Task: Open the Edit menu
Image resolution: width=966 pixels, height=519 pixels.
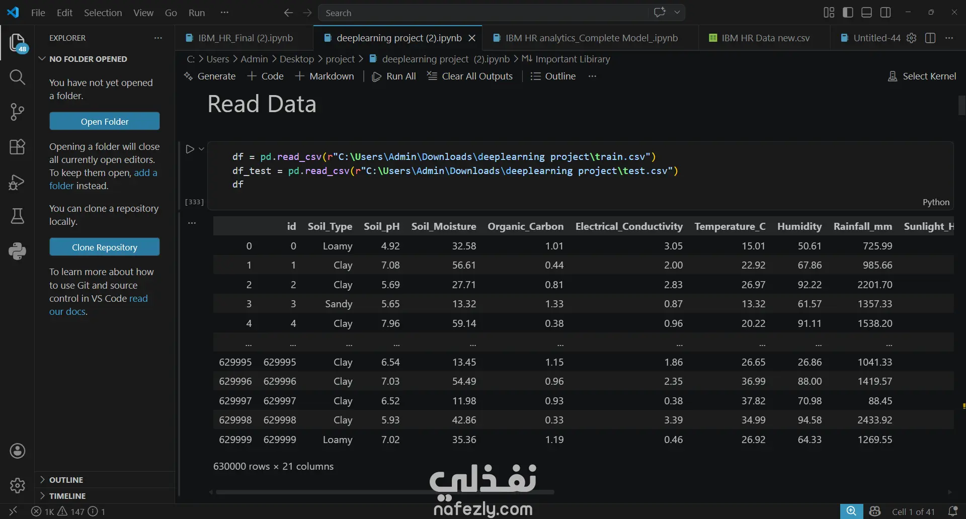Action: (x=64, y=13)
